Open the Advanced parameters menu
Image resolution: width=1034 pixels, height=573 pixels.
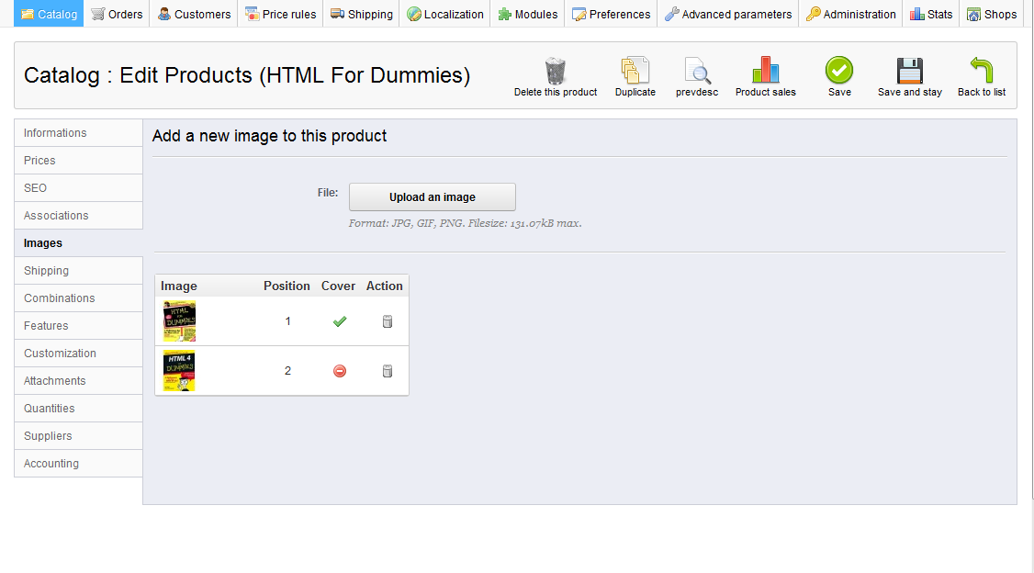728,14
